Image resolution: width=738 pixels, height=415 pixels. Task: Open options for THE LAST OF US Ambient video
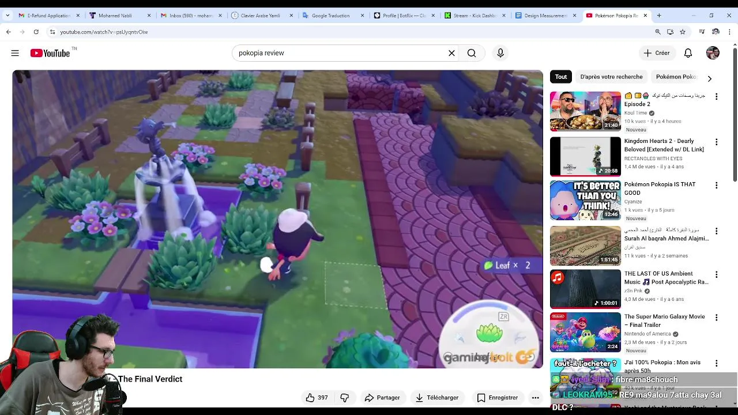coord(717,275)
